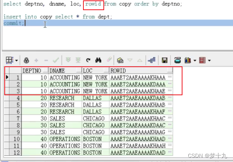Click the insert record plus icon
The width and height of the screenshot is (233, 162).
36,61
